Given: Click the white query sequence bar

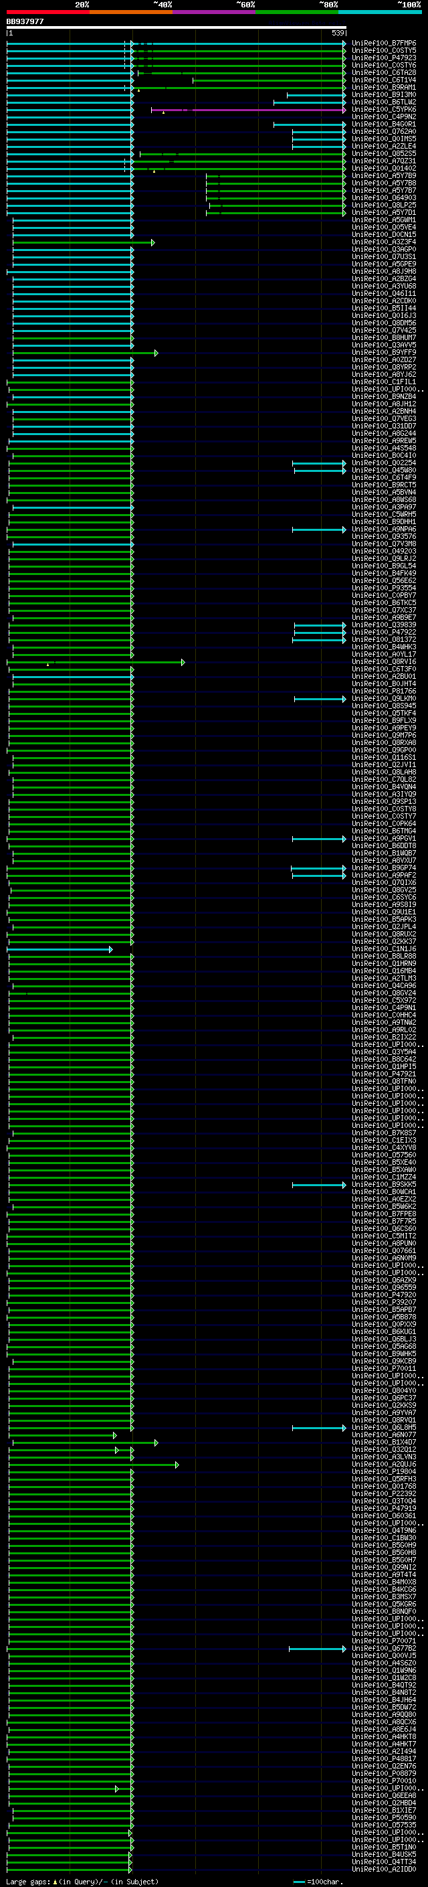Looking at the screenshot, I should tap(177, 27).
